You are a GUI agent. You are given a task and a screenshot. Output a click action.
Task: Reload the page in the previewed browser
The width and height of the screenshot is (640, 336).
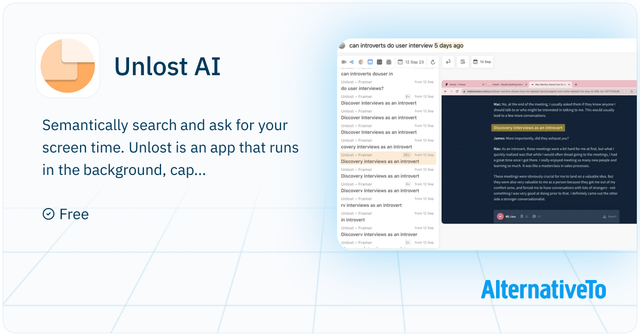click(x=457, y=92)
